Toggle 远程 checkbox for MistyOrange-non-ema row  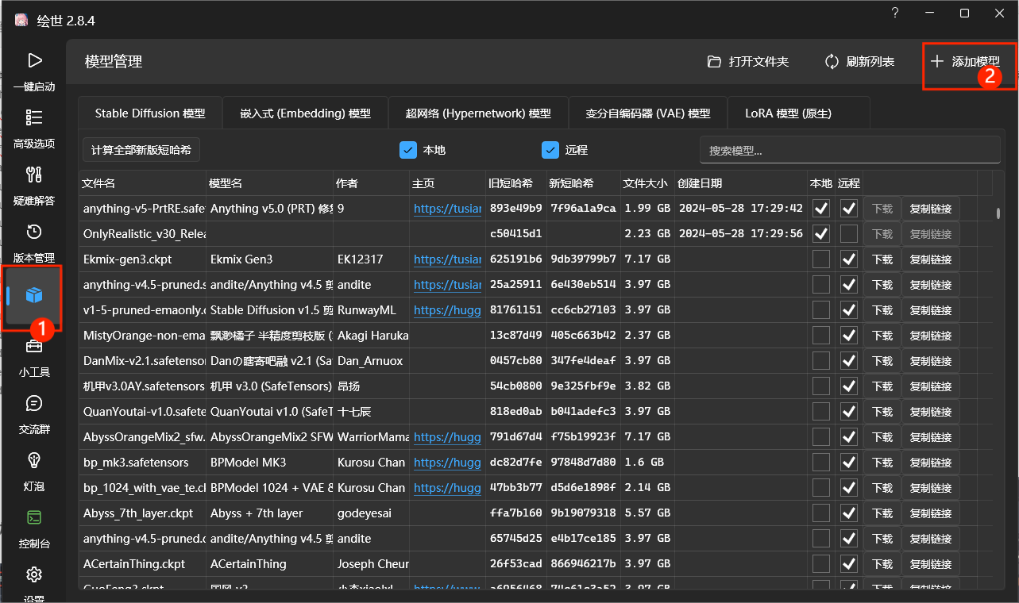point(849,336)
